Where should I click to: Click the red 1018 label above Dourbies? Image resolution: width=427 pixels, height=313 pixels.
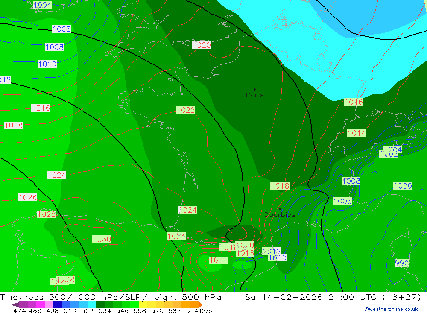tap(280, 186)
